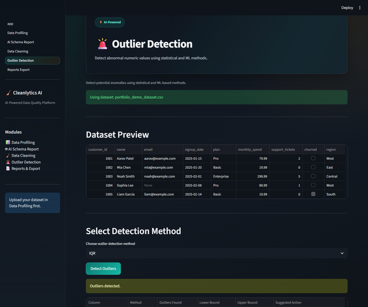Click the Suggested Action results column header

tap(309, 302)
